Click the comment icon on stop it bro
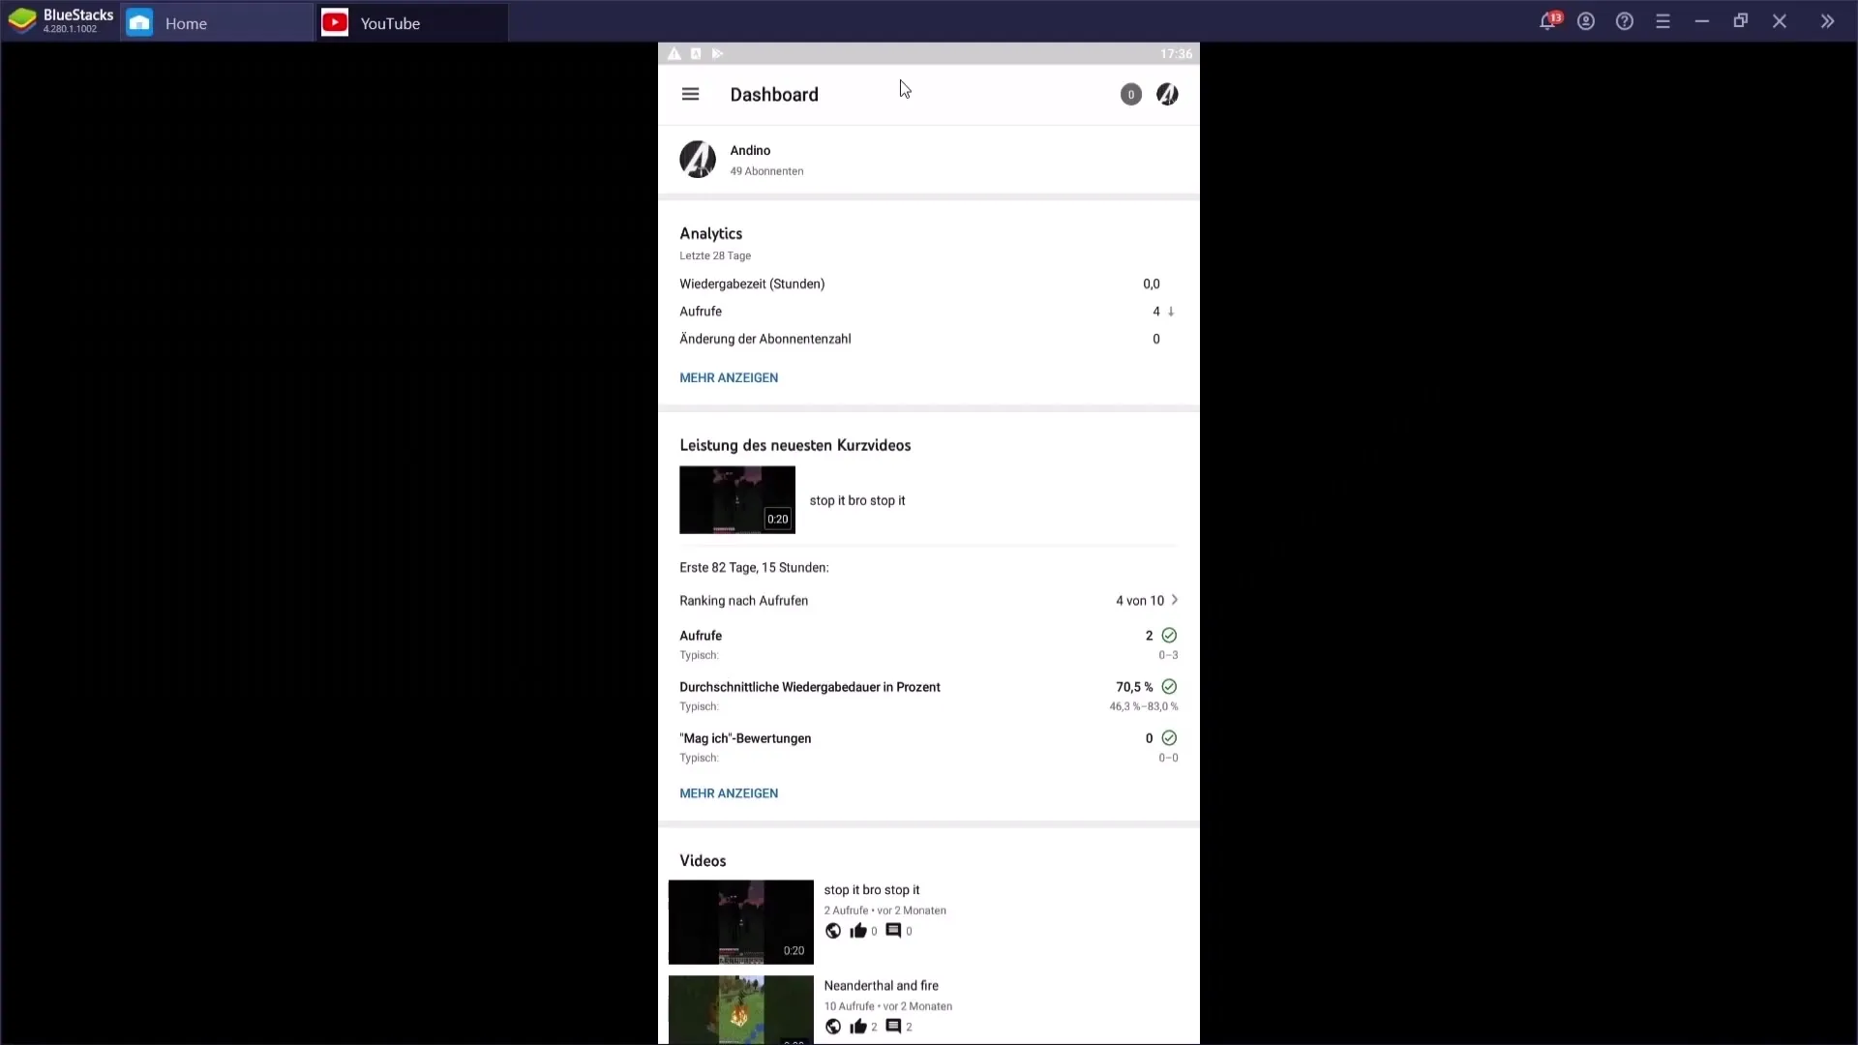The height and width of the screenshot is (1045, 1858). point(893,930)
